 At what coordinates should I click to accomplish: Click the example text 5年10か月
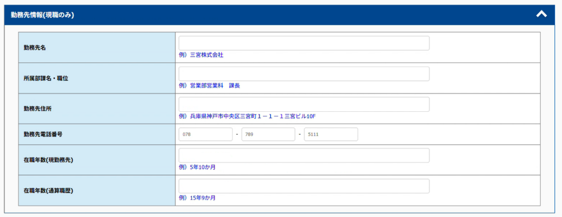pos(202,167)
